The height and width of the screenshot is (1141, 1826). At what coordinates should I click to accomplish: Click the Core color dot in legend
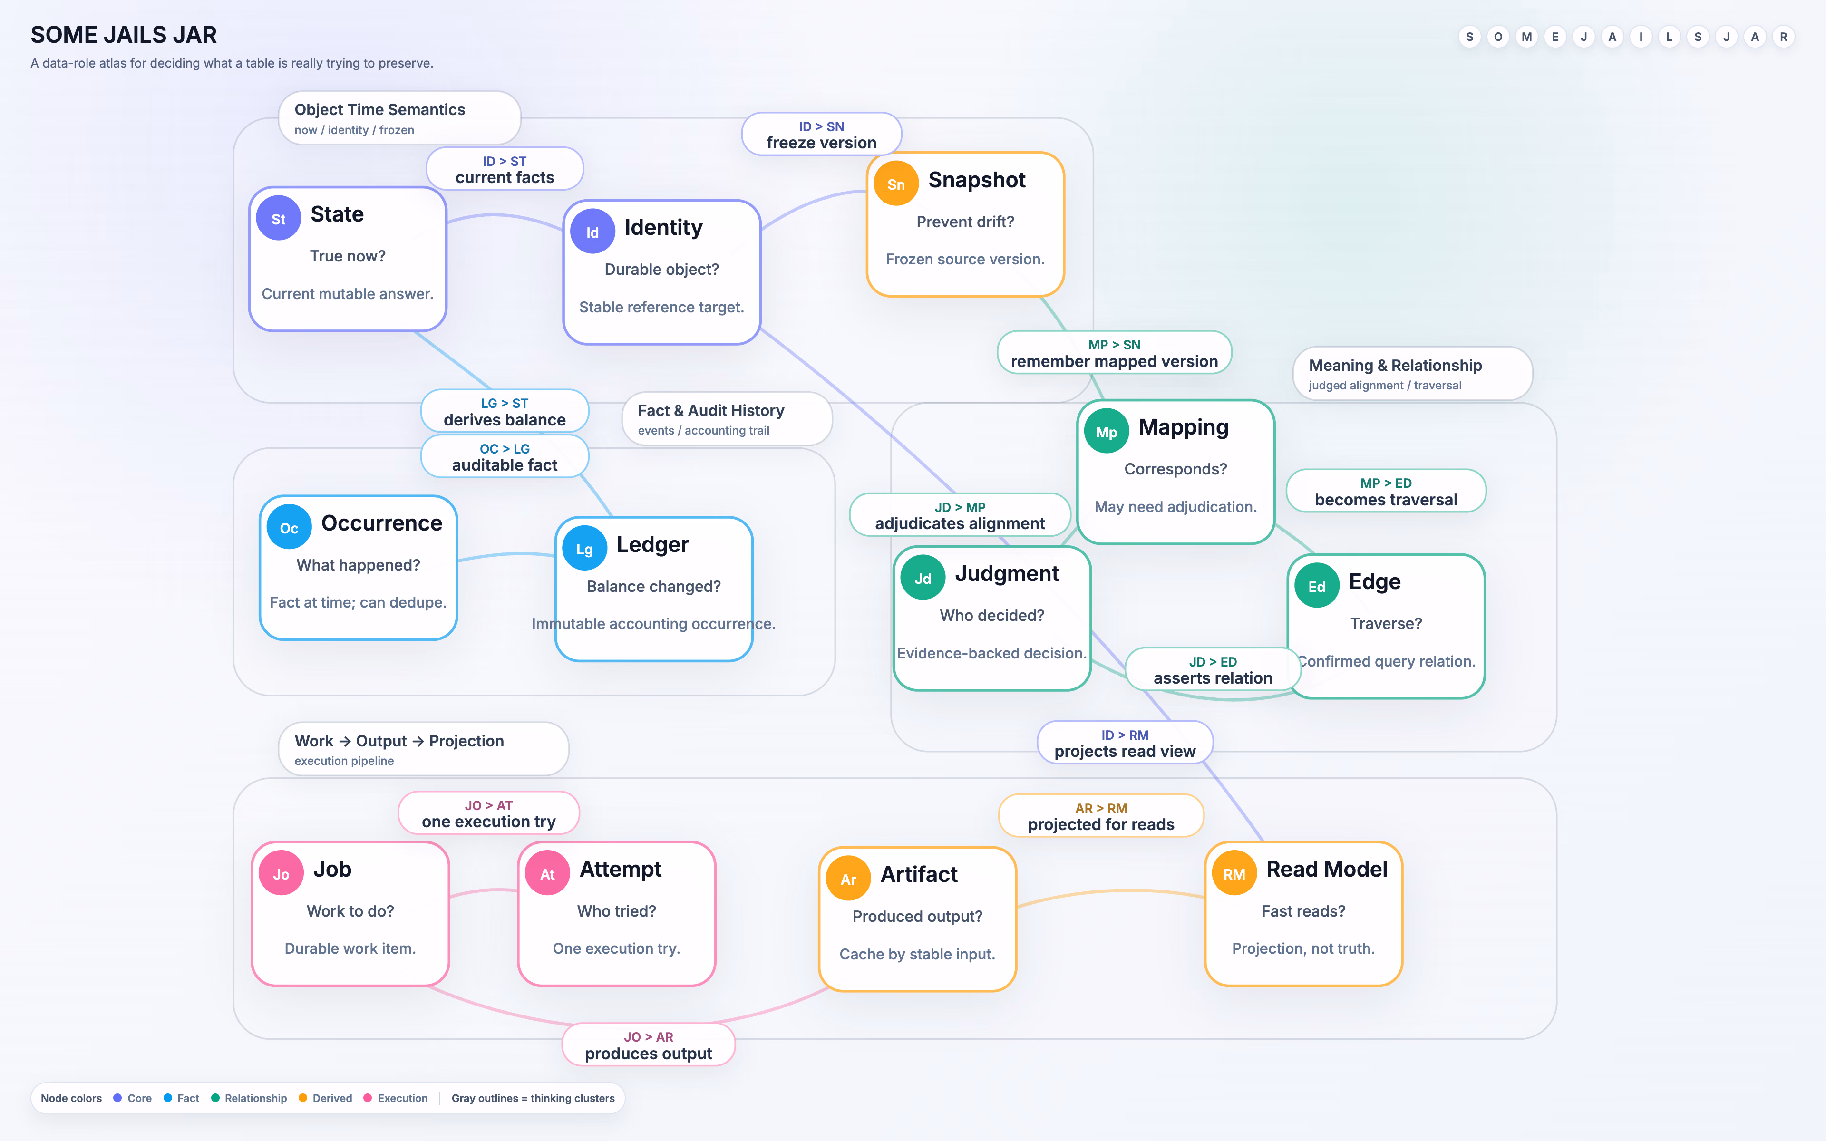click(x=118, y=1098)
